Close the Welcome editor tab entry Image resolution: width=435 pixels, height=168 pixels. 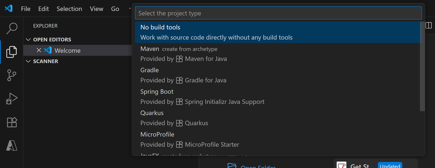tap(39, 50)
